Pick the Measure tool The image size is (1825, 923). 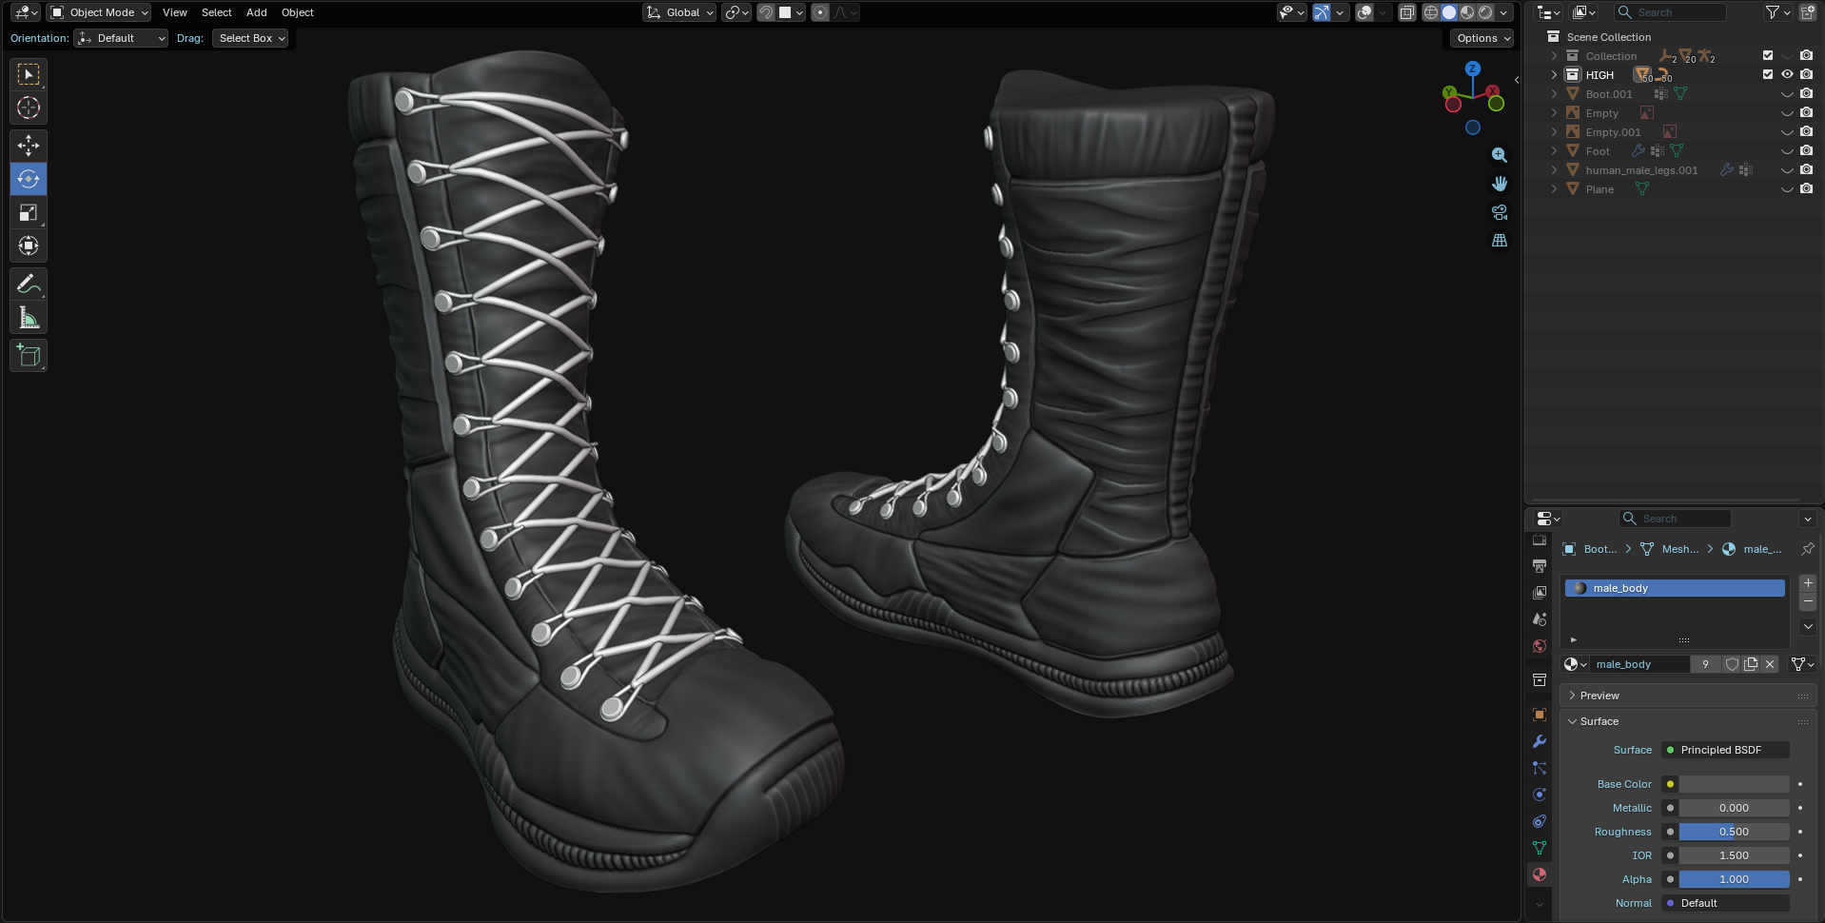(29, 318)
